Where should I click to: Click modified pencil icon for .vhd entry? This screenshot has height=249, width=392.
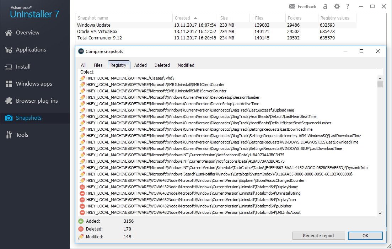[x=82, y=78]
